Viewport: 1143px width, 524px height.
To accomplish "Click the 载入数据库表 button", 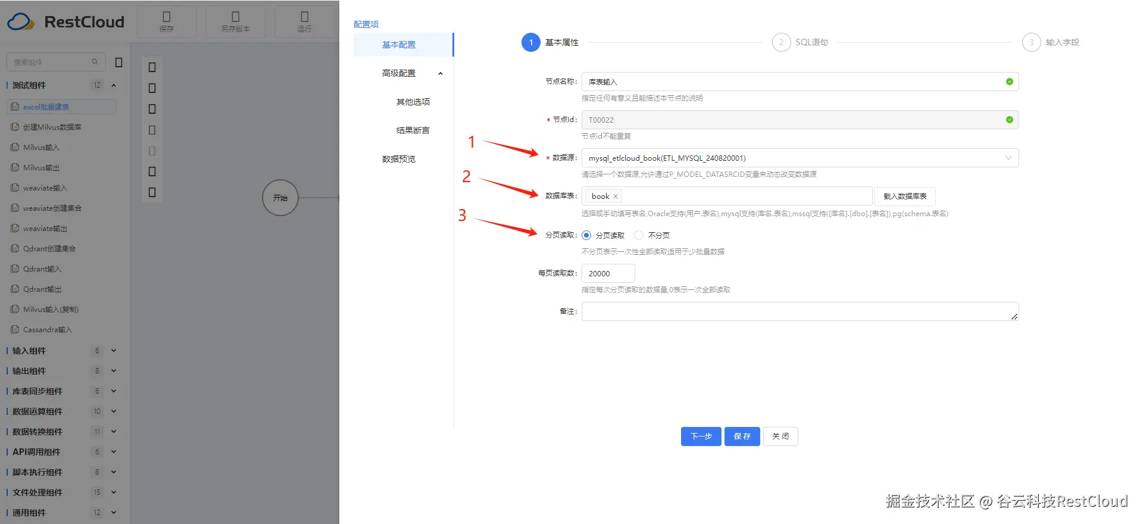I will (905, 196).
